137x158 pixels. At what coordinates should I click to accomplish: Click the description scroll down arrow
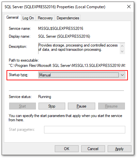(122, 51)
